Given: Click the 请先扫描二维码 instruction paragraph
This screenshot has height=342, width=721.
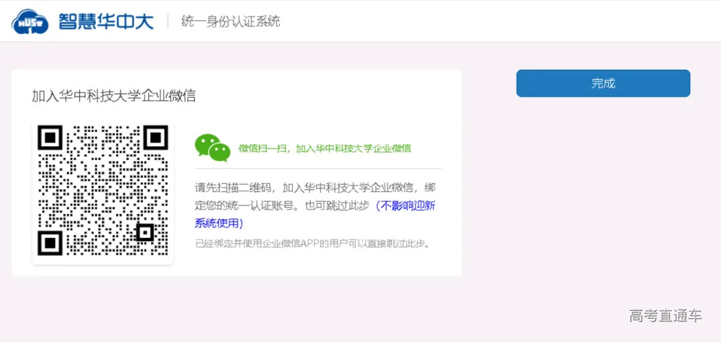Looking at the screenshot, I should coord(315,205).
